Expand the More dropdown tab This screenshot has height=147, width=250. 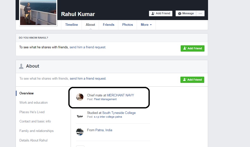(146, 25)
